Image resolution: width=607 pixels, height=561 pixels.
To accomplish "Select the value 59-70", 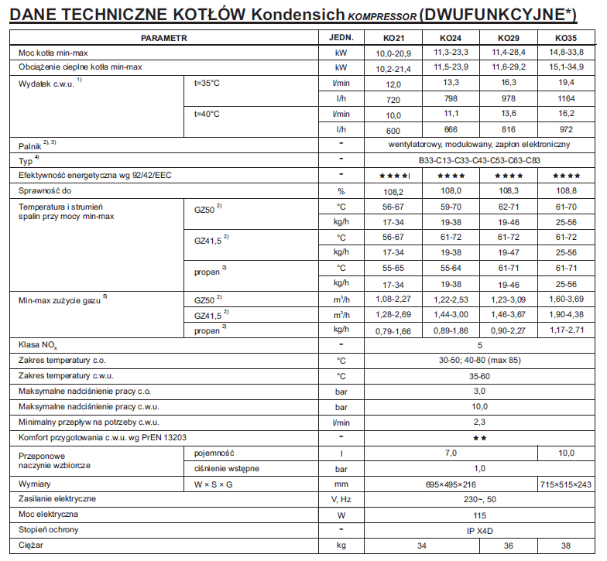I will 451,207.
